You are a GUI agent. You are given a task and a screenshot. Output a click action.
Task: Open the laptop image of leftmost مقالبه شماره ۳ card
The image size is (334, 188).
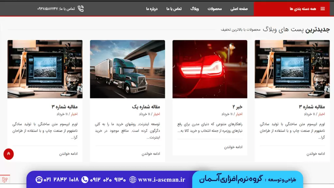pyautogui.click(x=45, y=69)
